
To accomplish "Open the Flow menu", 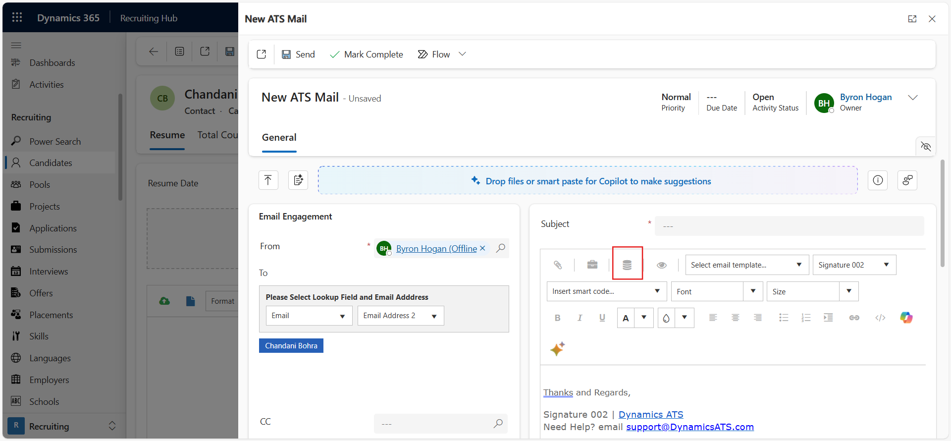I will (x=434, y=55).
